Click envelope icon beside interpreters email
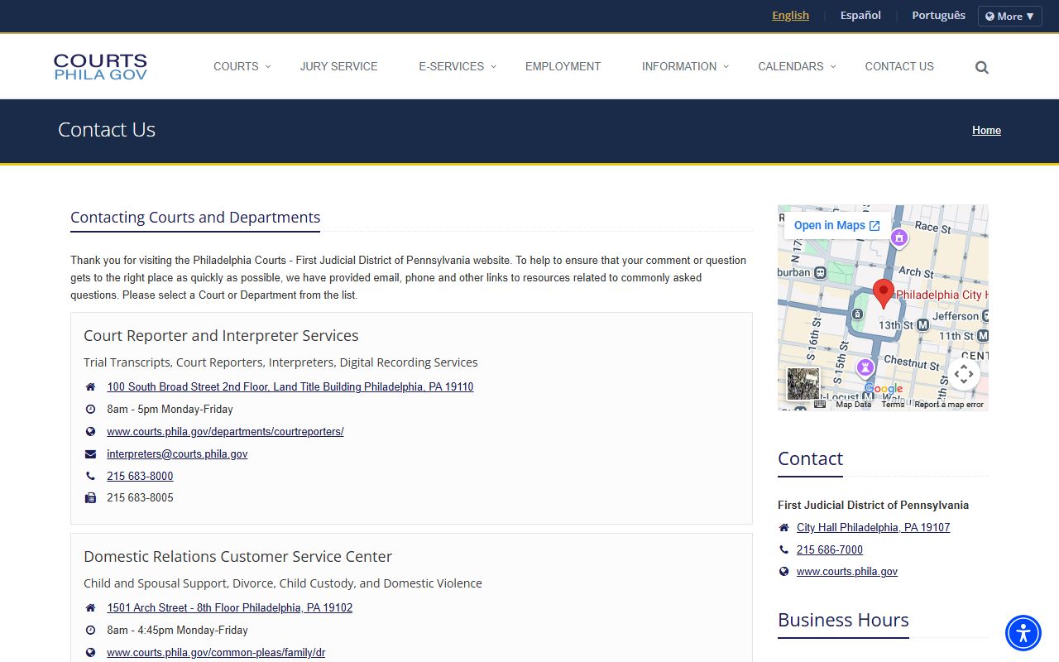The width and height of the screenshot is (1059, 662). pyautogui.click(x=91, y=454)
